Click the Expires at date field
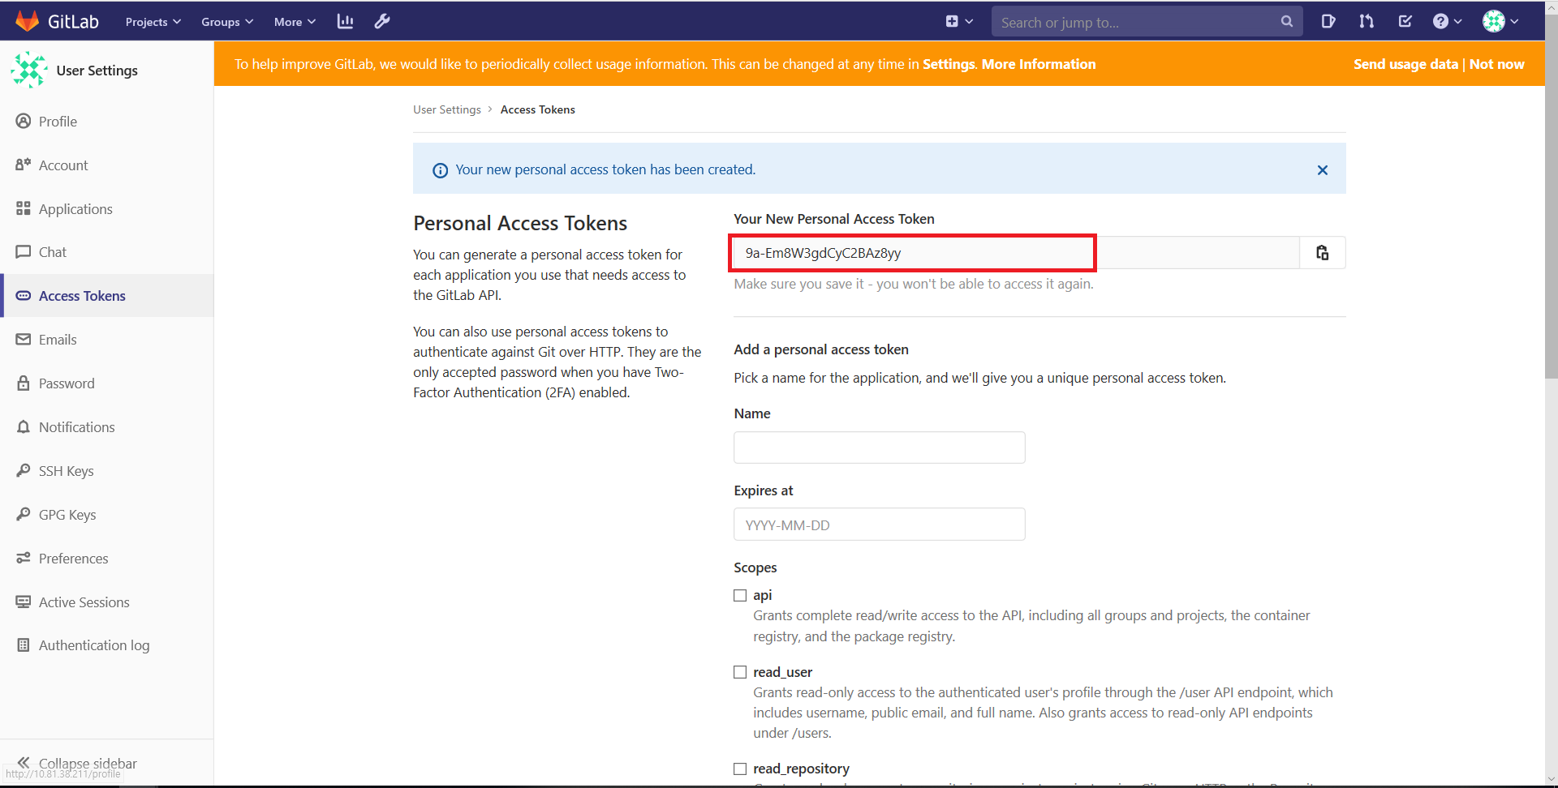 point(880,525)
